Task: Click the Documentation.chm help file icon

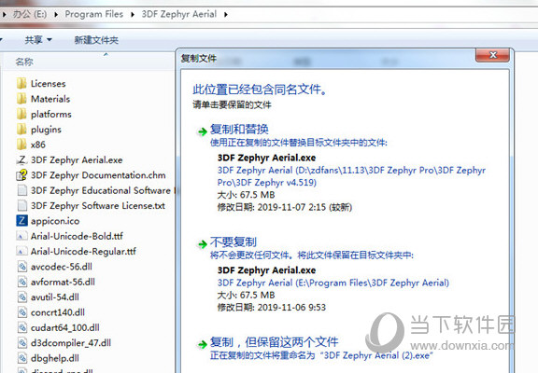Action: tap(21, 175)
